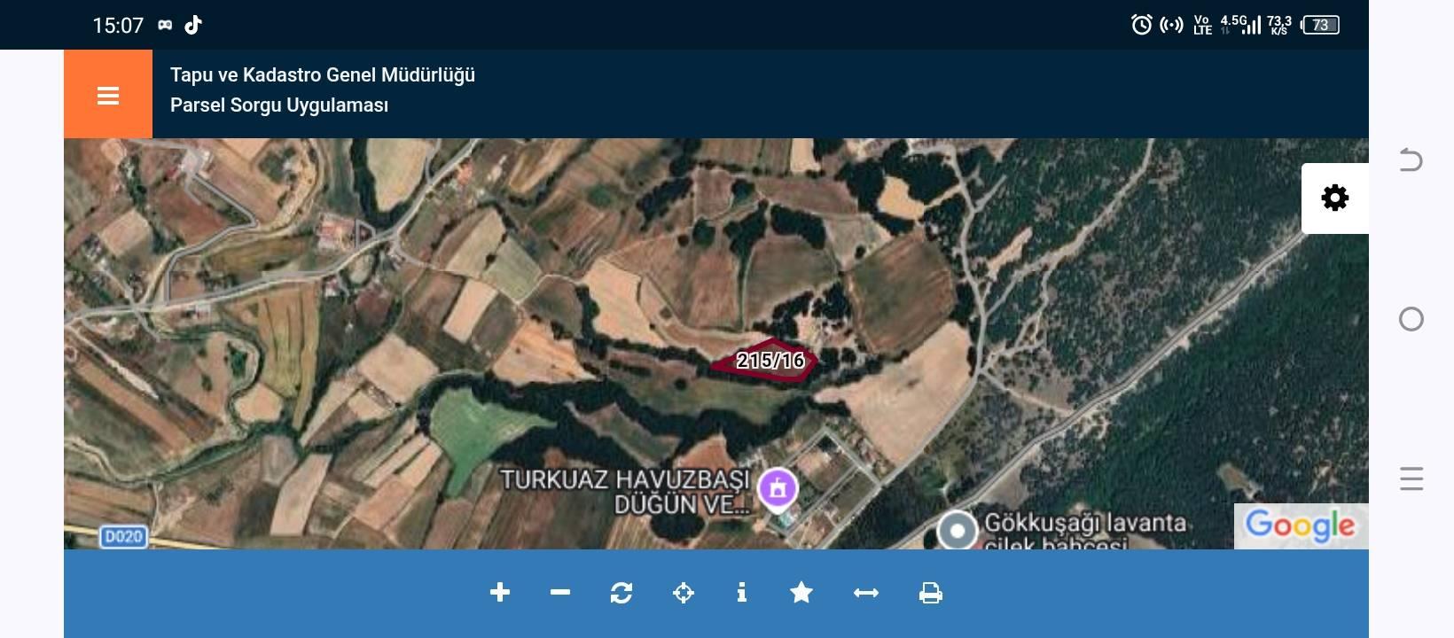Tap the 15:07 clock in status bar

click(x=118, y=26)
